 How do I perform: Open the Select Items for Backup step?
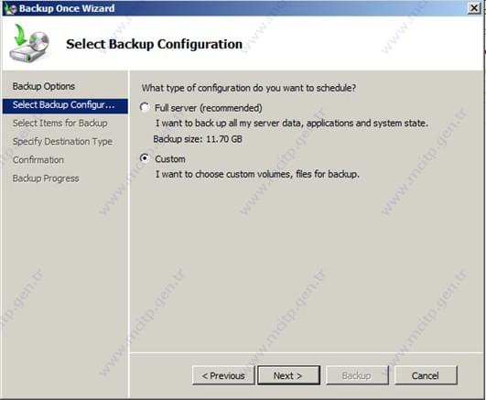tap(60, 123)
